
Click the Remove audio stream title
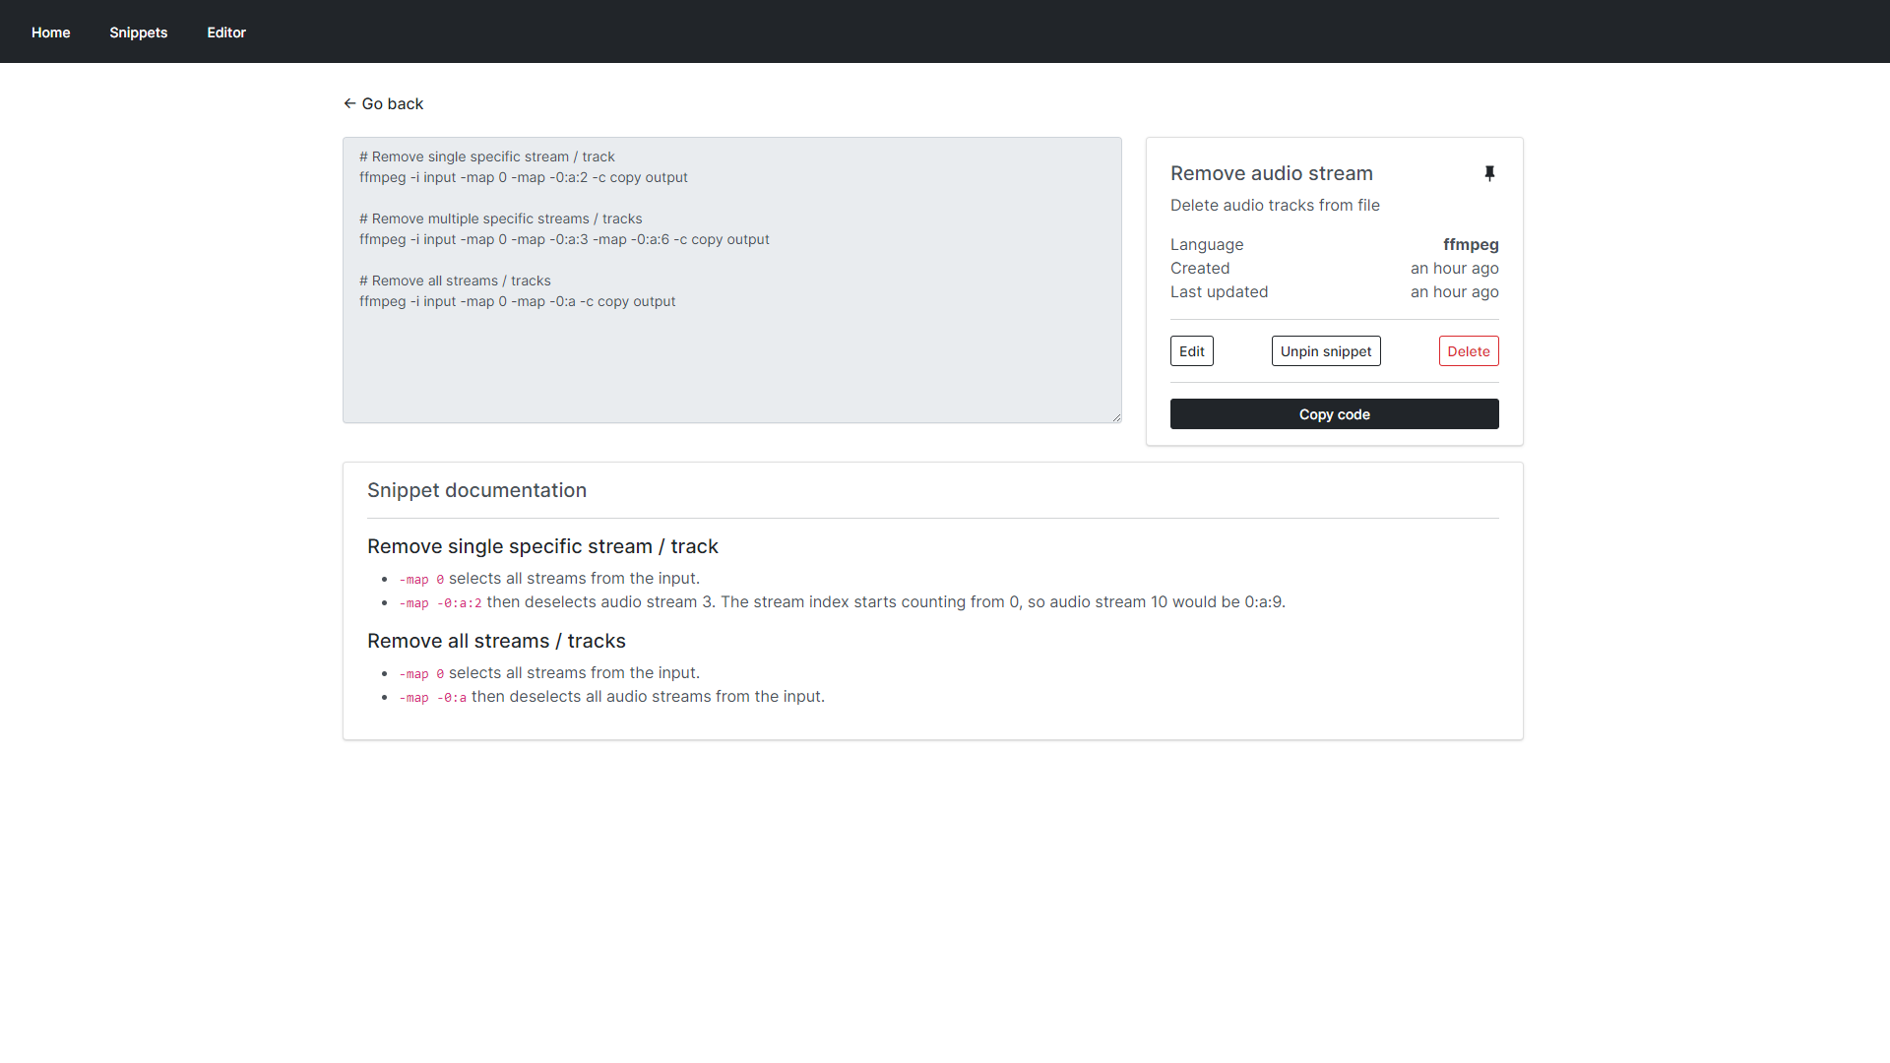[x=1271, y=173]
